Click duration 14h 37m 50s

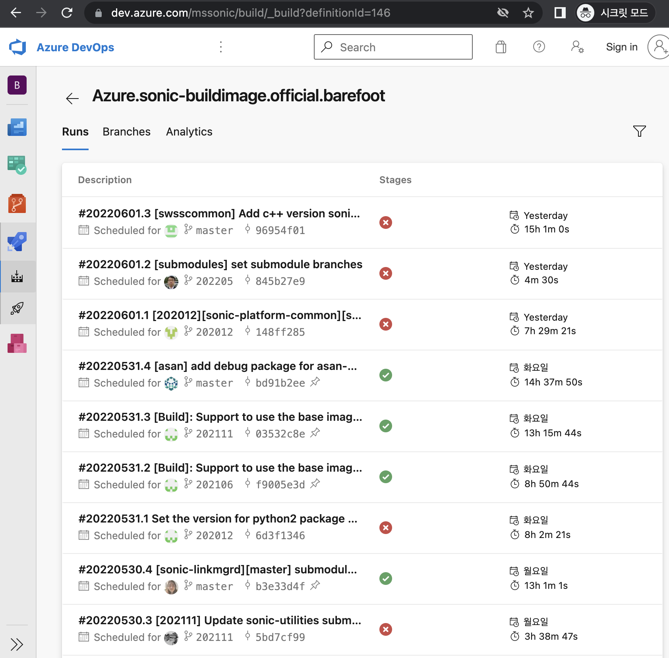point(553,382)
